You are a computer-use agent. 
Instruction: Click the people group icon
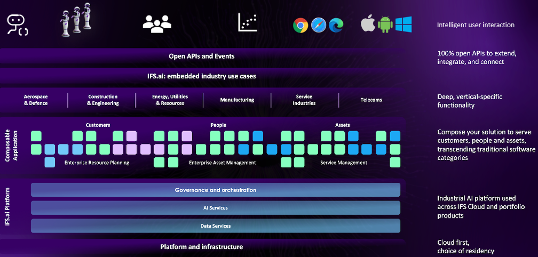tap(157, 22)
